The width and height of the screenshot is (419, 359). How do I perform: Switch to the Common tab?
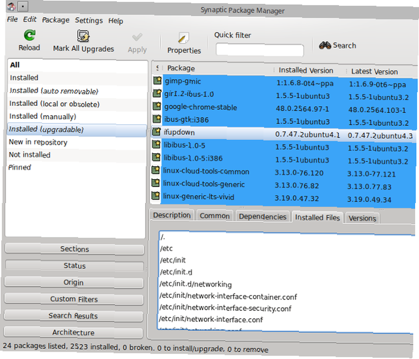tap(215, 216)
